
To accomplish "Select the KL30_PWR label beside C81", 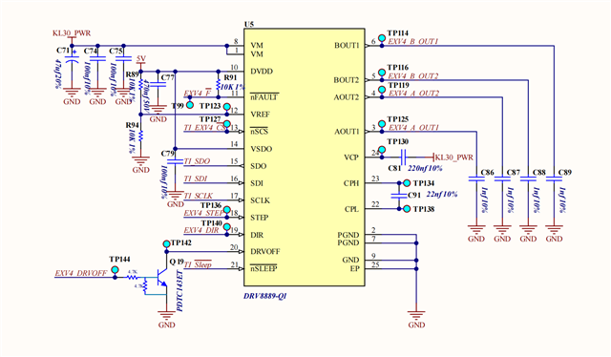I will (x=454, y=157).
